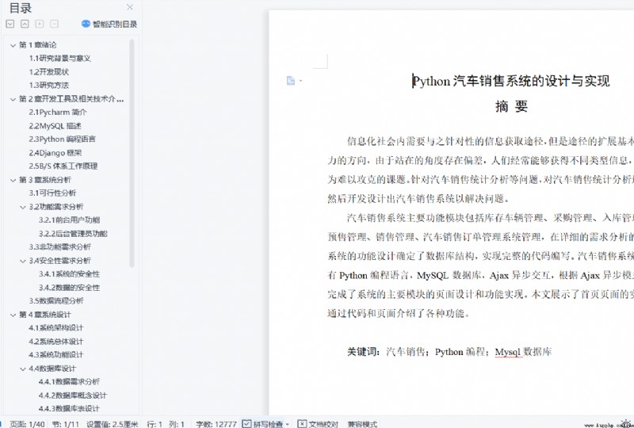The width and height of the screenshot is (634, 428).
Task: Select 3.1可行性分析 entry
Action: (52, 193)
